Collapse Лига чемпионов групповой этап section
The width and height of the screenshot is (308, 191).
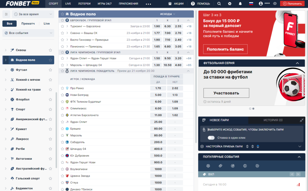188,52
